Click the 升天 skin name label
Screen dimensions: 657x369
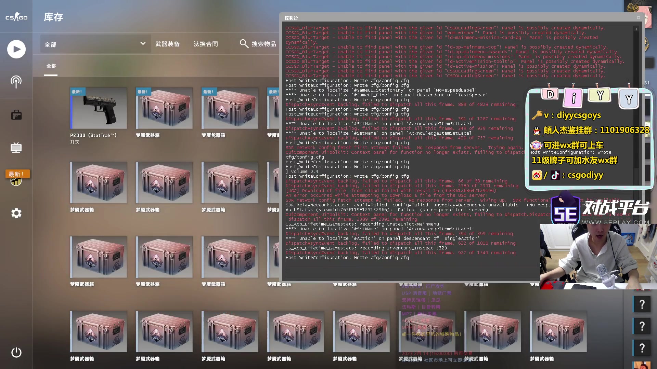coord(75,142)
